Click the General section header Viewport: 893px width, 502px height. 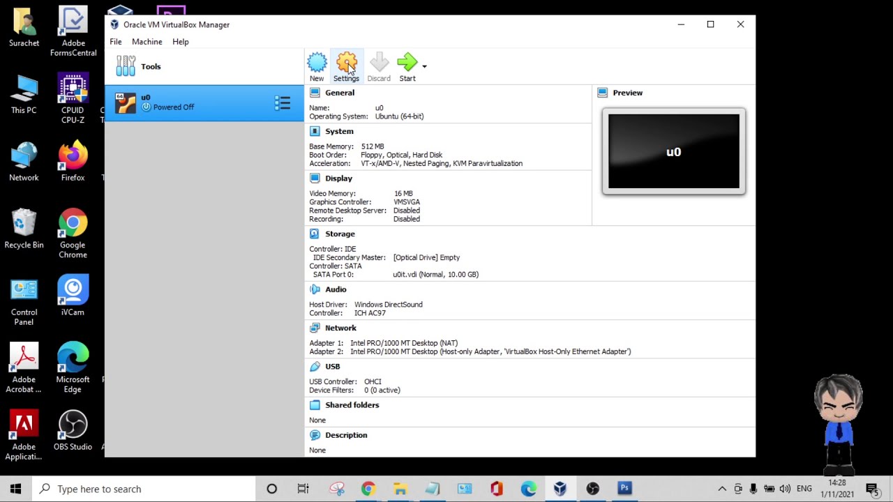pos(340,93)
